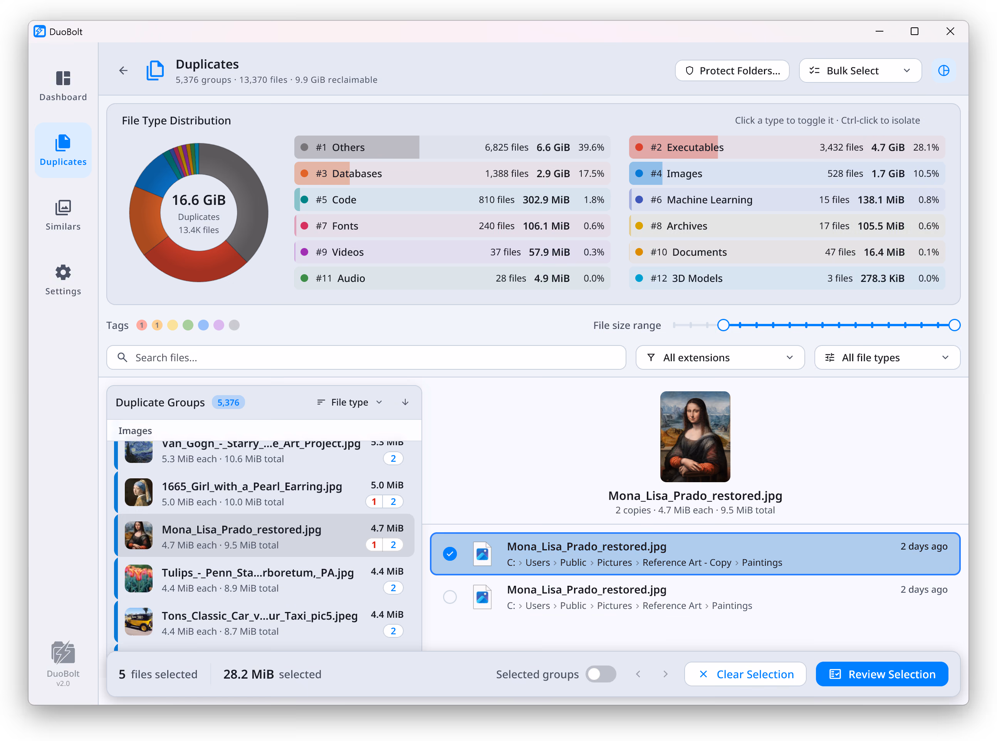Toggle the Machine Learning file type row
This screenshot has height=741, width=997.
(x=787, y=199)
